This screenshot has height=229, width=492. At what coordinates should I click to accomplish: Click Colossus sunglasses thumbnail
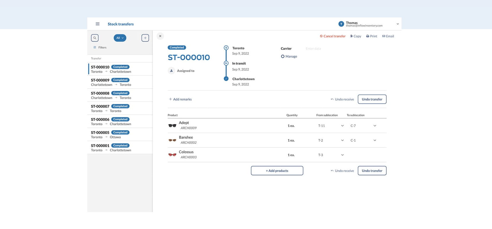172,155
